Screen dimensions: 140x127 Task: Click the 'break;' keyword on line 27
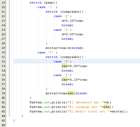[67, 39]
